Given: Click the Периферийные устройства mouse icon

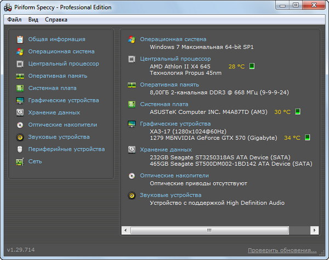Looking at the screenshot, I should click(x=20, y=149).
